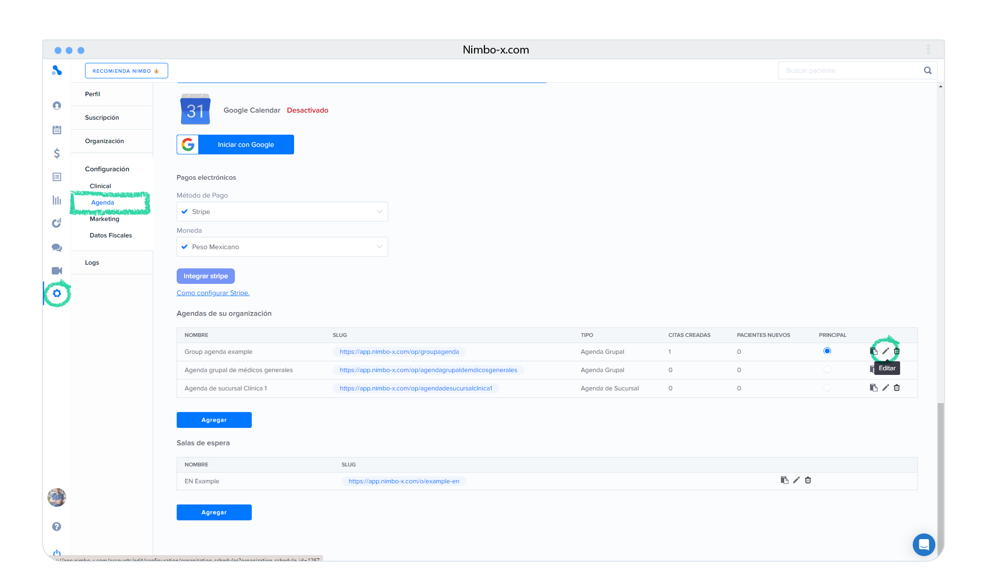Set Agenda grupal de médicos generales as principal
Screen dimensions: 987x587
tap(827, 370)
